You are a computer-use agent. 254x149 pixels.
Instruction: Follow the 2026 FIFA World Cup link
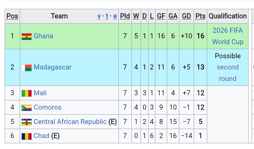tap(228, 36)
